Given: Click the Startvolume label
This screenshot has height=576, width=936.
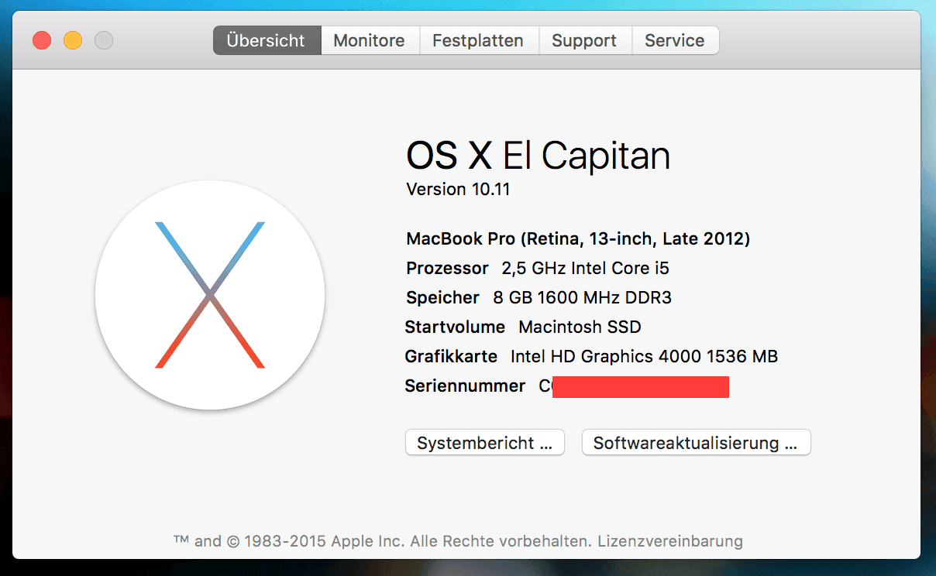Looking at the screenshot, I should pyautogui.click(x=455, y=327).
